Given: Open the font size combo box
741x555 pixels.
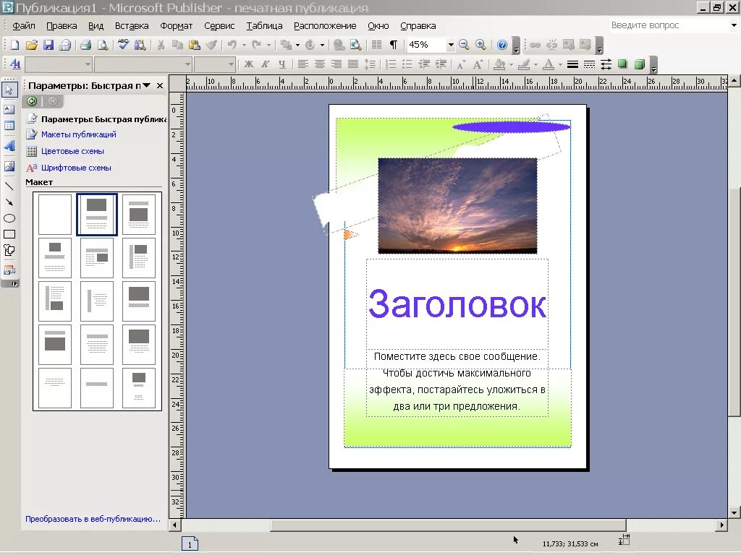Looking at the screenshot, I should point(214,64).
